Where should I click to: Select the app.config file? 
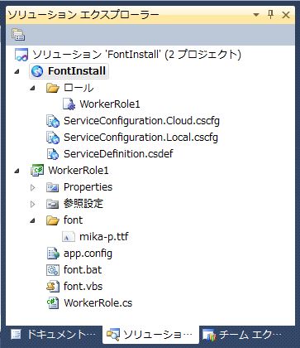coord(88,254)
